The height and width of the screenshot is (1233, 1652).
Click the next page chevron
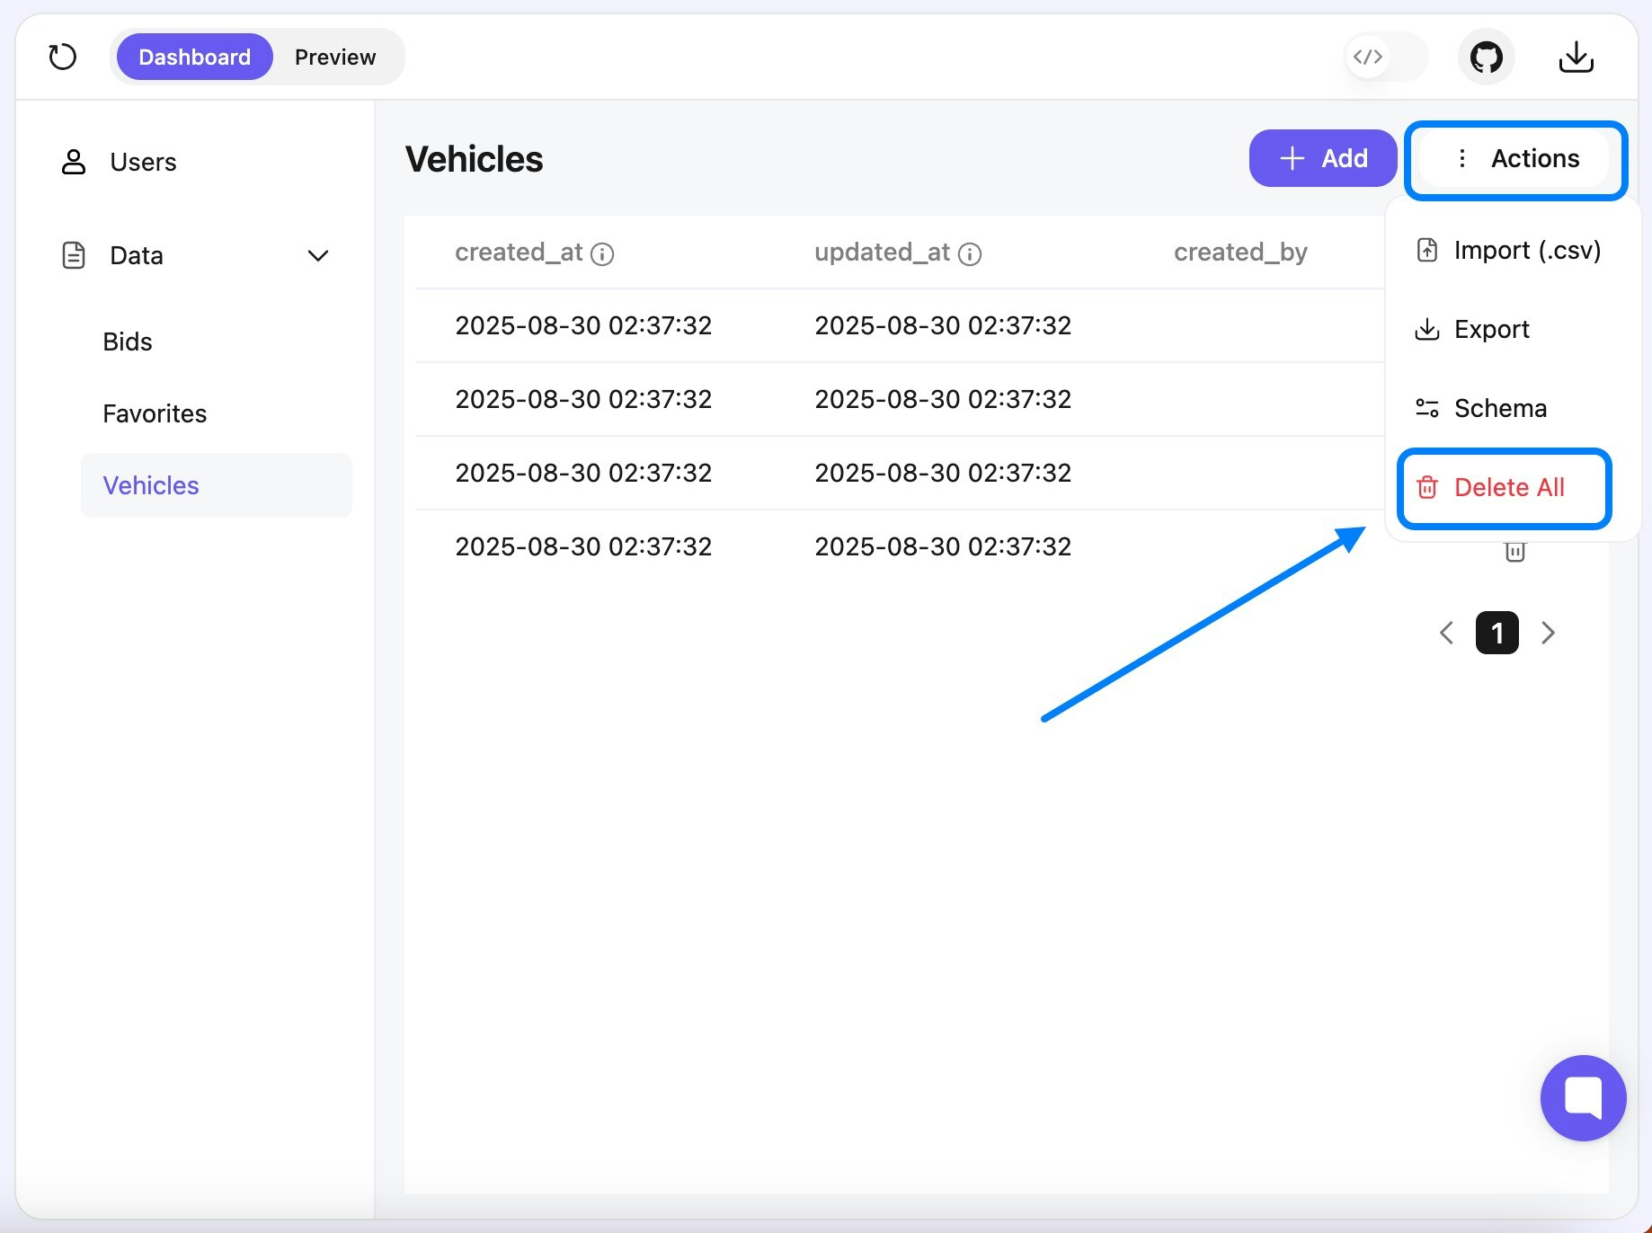pos(1548,633)
